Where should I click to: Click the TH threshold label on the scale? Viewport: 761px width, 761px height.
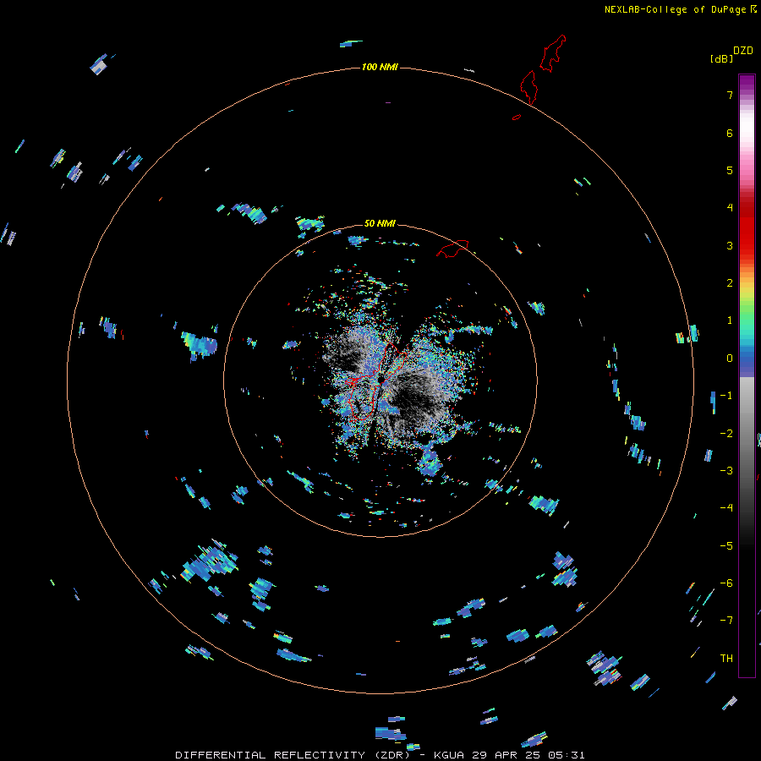coord(726,659)
